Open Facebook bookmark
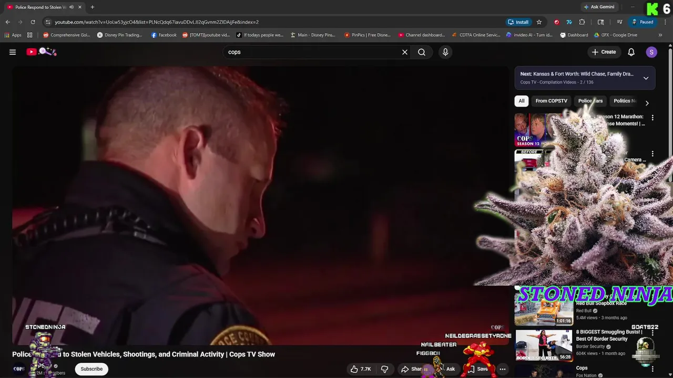Screen dimensions: 673x378 164,35
